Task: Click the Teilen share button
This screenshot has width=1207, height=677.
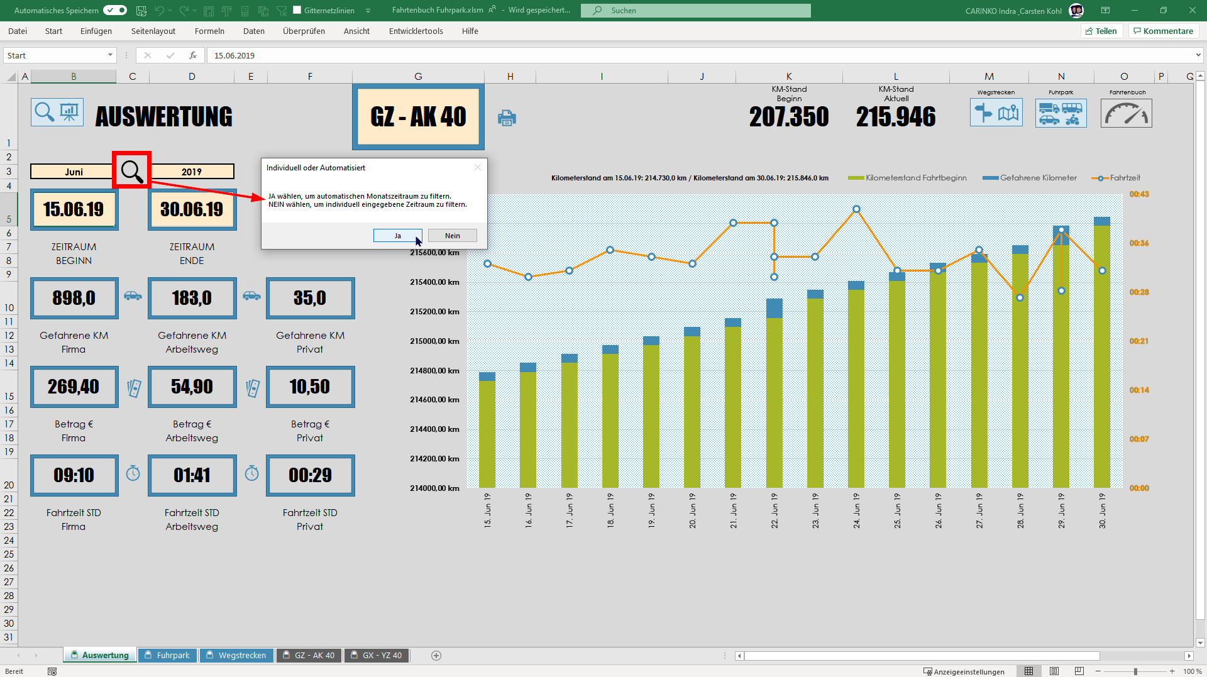Action: 1101,31
